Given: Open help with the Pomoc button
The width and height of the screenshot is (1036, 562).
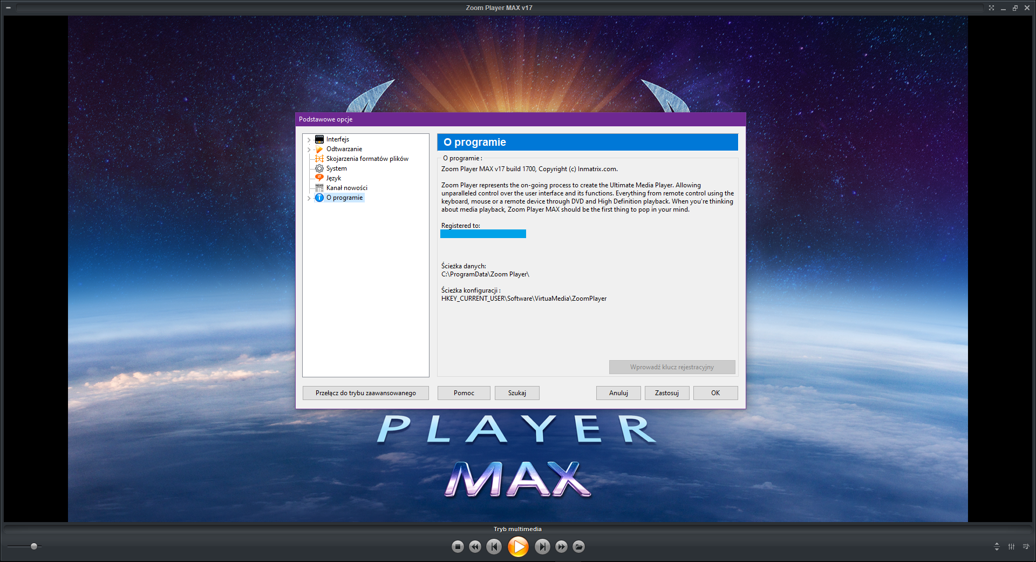Looking at the screenshot, I should coord(464,393).
